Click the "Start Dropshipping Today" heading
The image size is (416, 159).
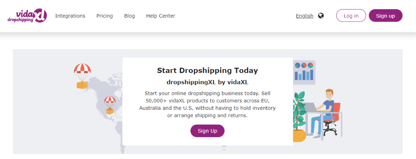tap(207, 71)
